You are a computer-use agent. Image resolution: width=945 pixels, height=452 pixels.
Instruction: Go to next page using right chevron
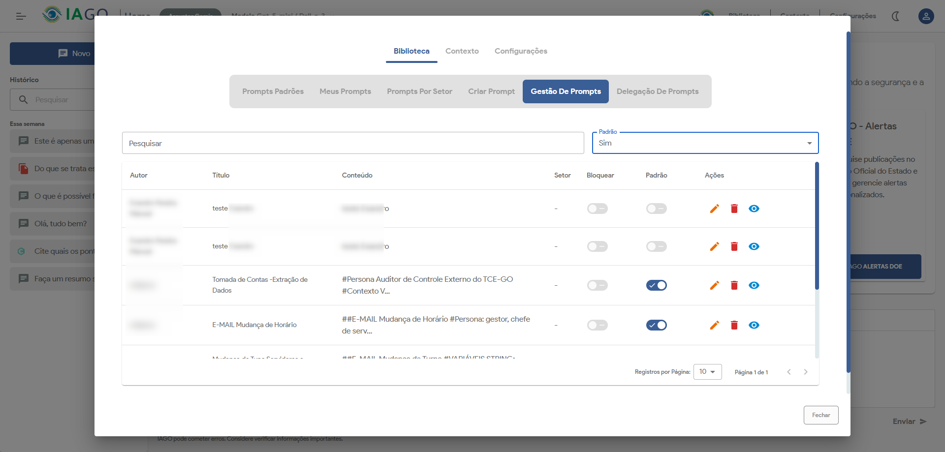[805, 372]
